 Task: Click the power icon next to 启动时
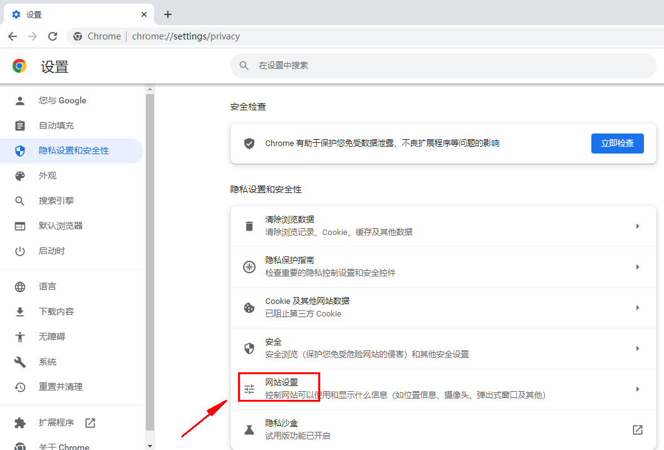20,251
